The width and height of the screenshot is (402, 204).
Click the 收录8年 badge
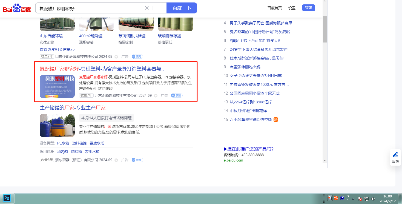tap(47, 160)
